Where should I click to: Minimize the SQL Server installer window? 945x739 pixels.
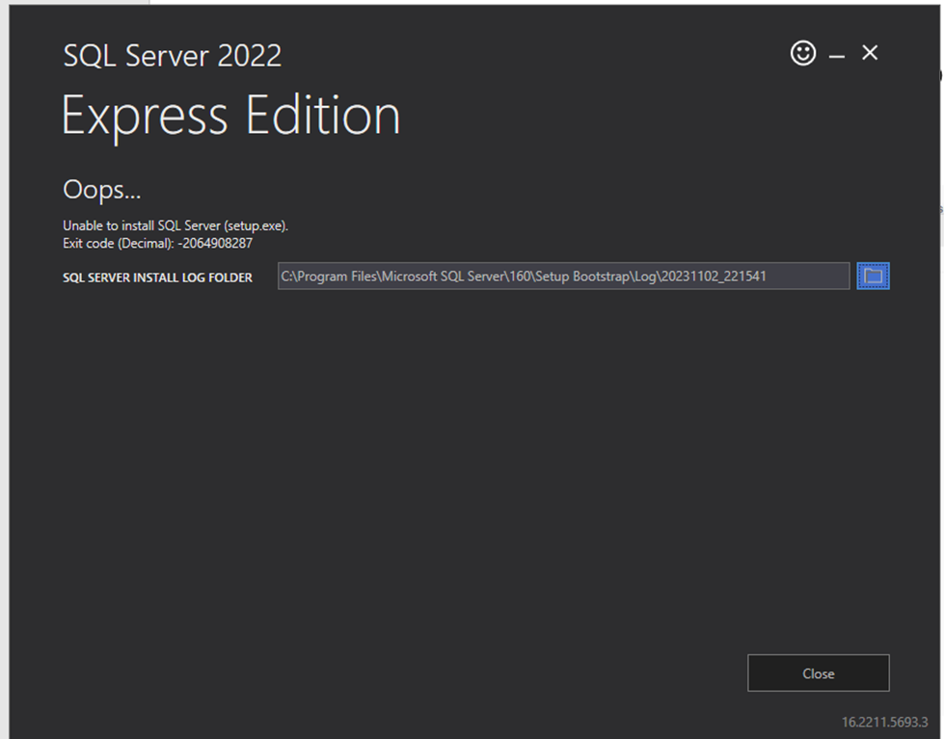click(835, 53)
